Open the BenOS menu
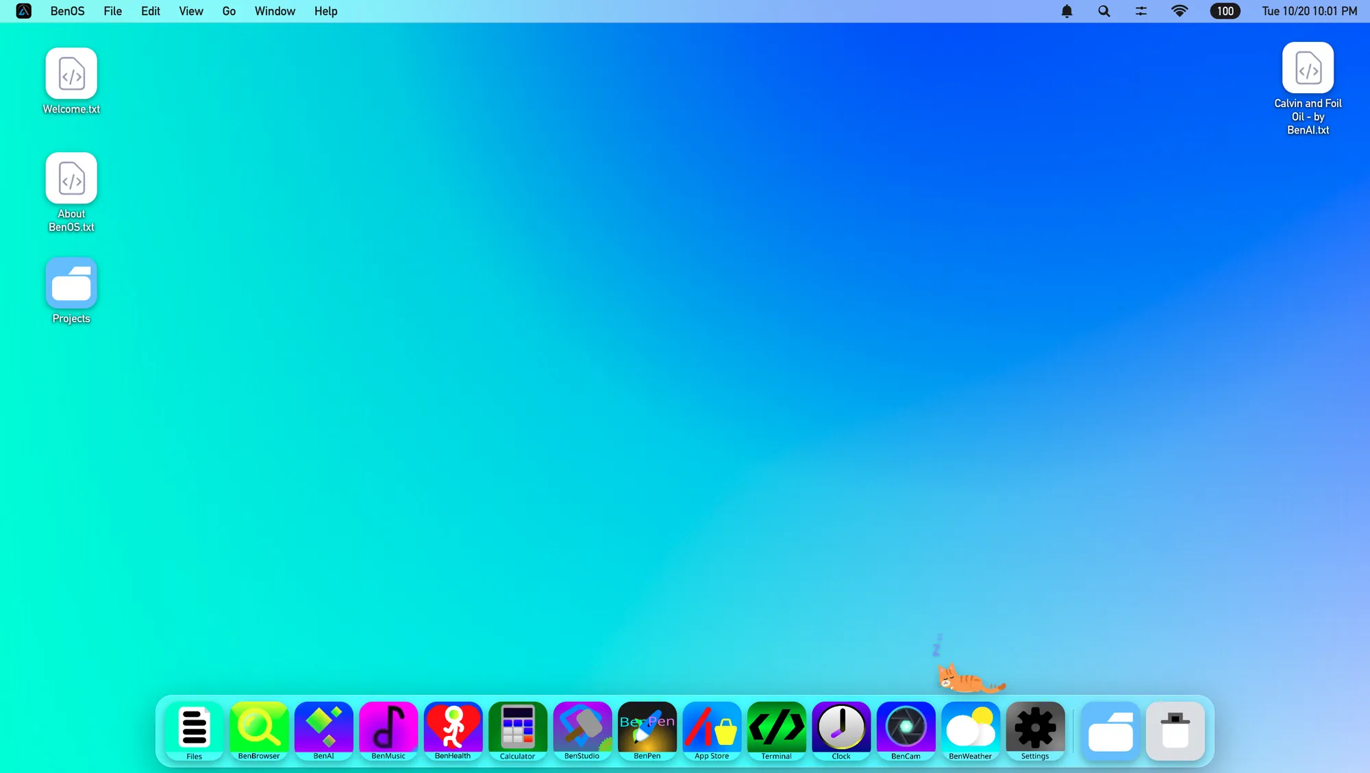 pyautogui.click(x=67, y=11)
